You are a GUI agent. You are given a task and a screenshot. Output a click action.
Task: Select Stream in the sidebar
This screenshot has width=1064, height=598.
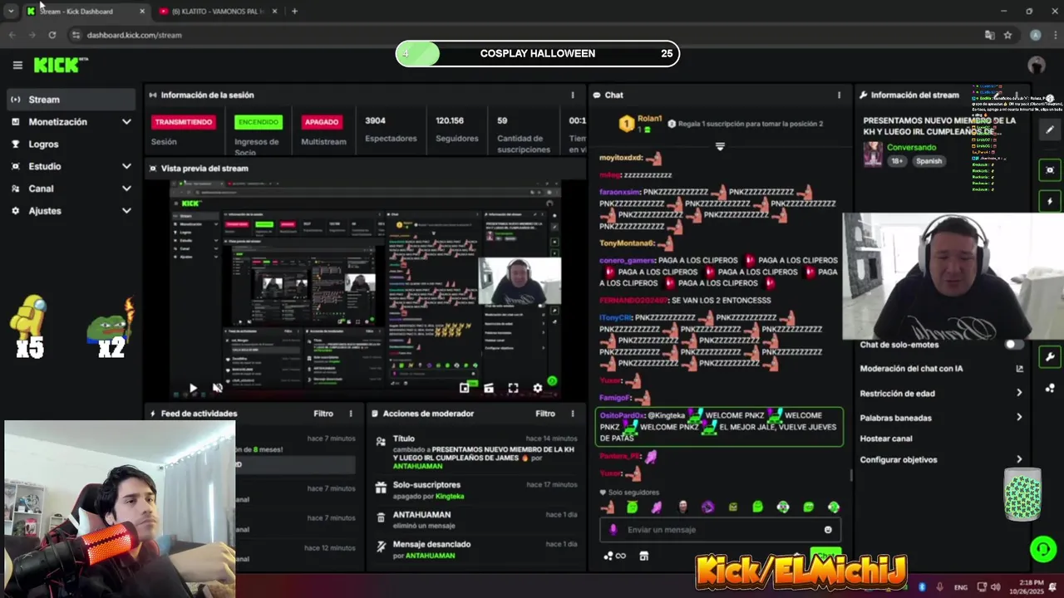(x=71, y=100)
